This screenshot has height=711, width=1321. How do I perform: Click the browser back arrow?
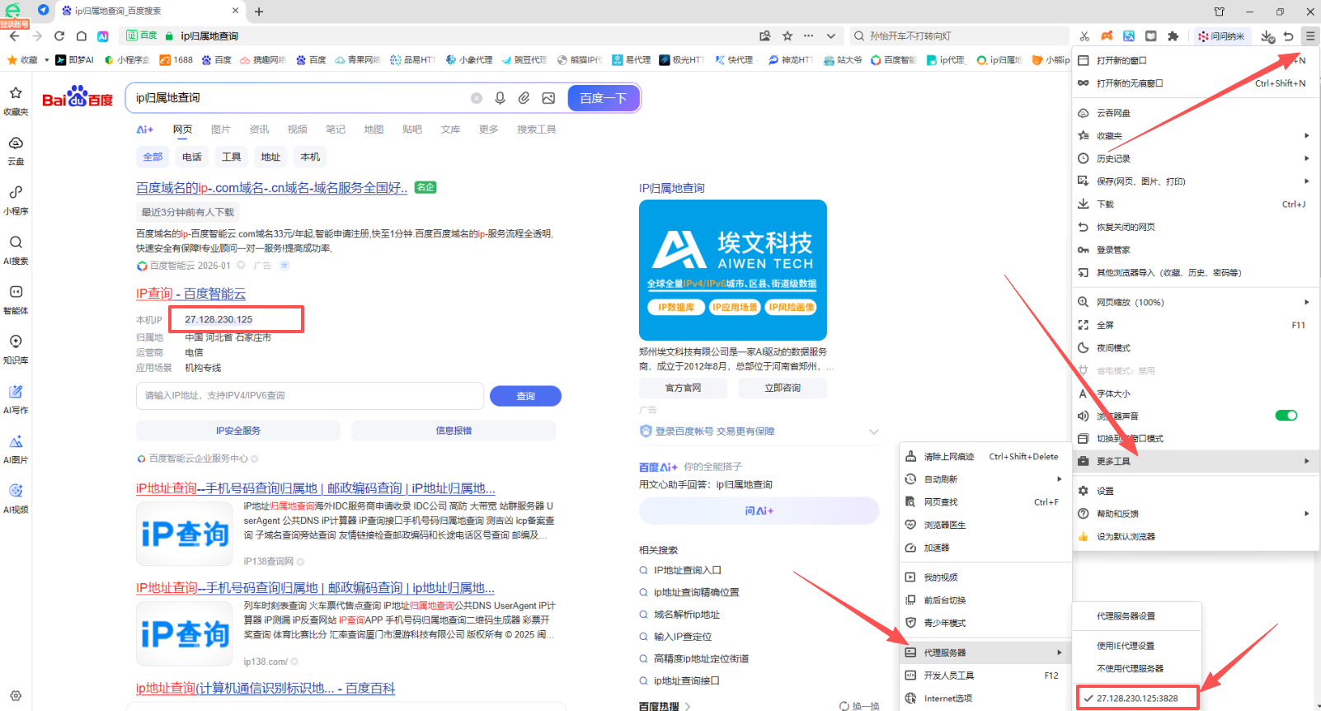pos(15,36)
